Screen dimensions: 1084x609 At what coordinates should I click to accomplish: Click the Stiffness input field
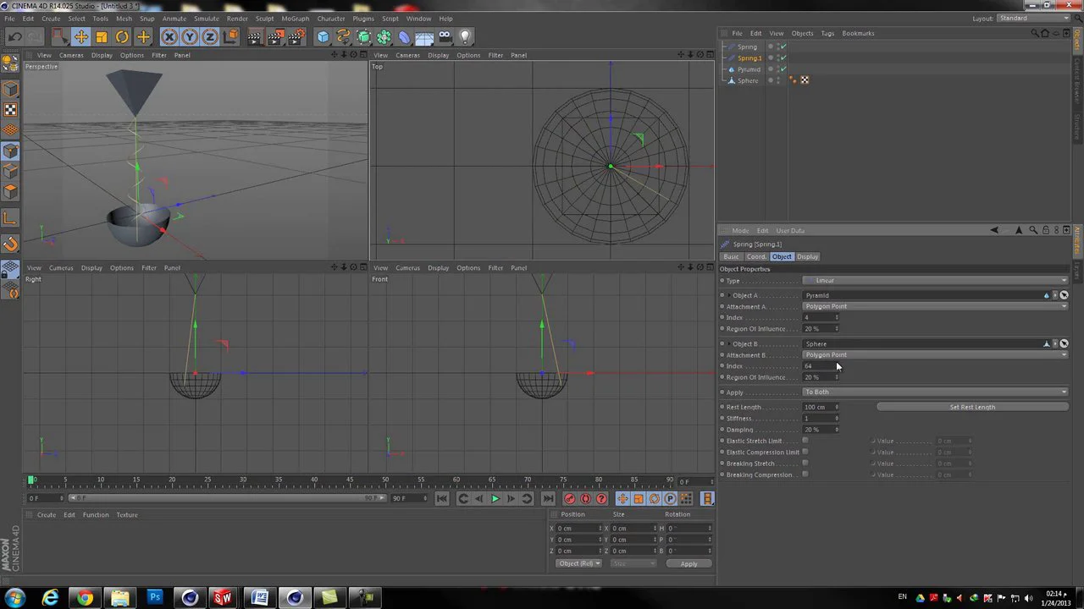click(x=818, y=418)
